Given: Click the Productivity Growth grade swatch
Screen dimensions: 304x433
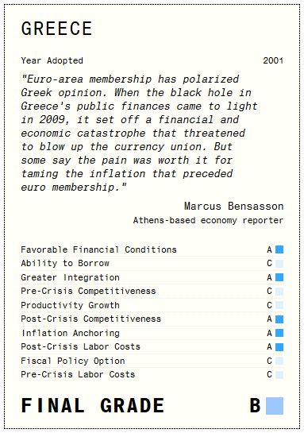Looking at the screenshot, I should tap(279, 305).
